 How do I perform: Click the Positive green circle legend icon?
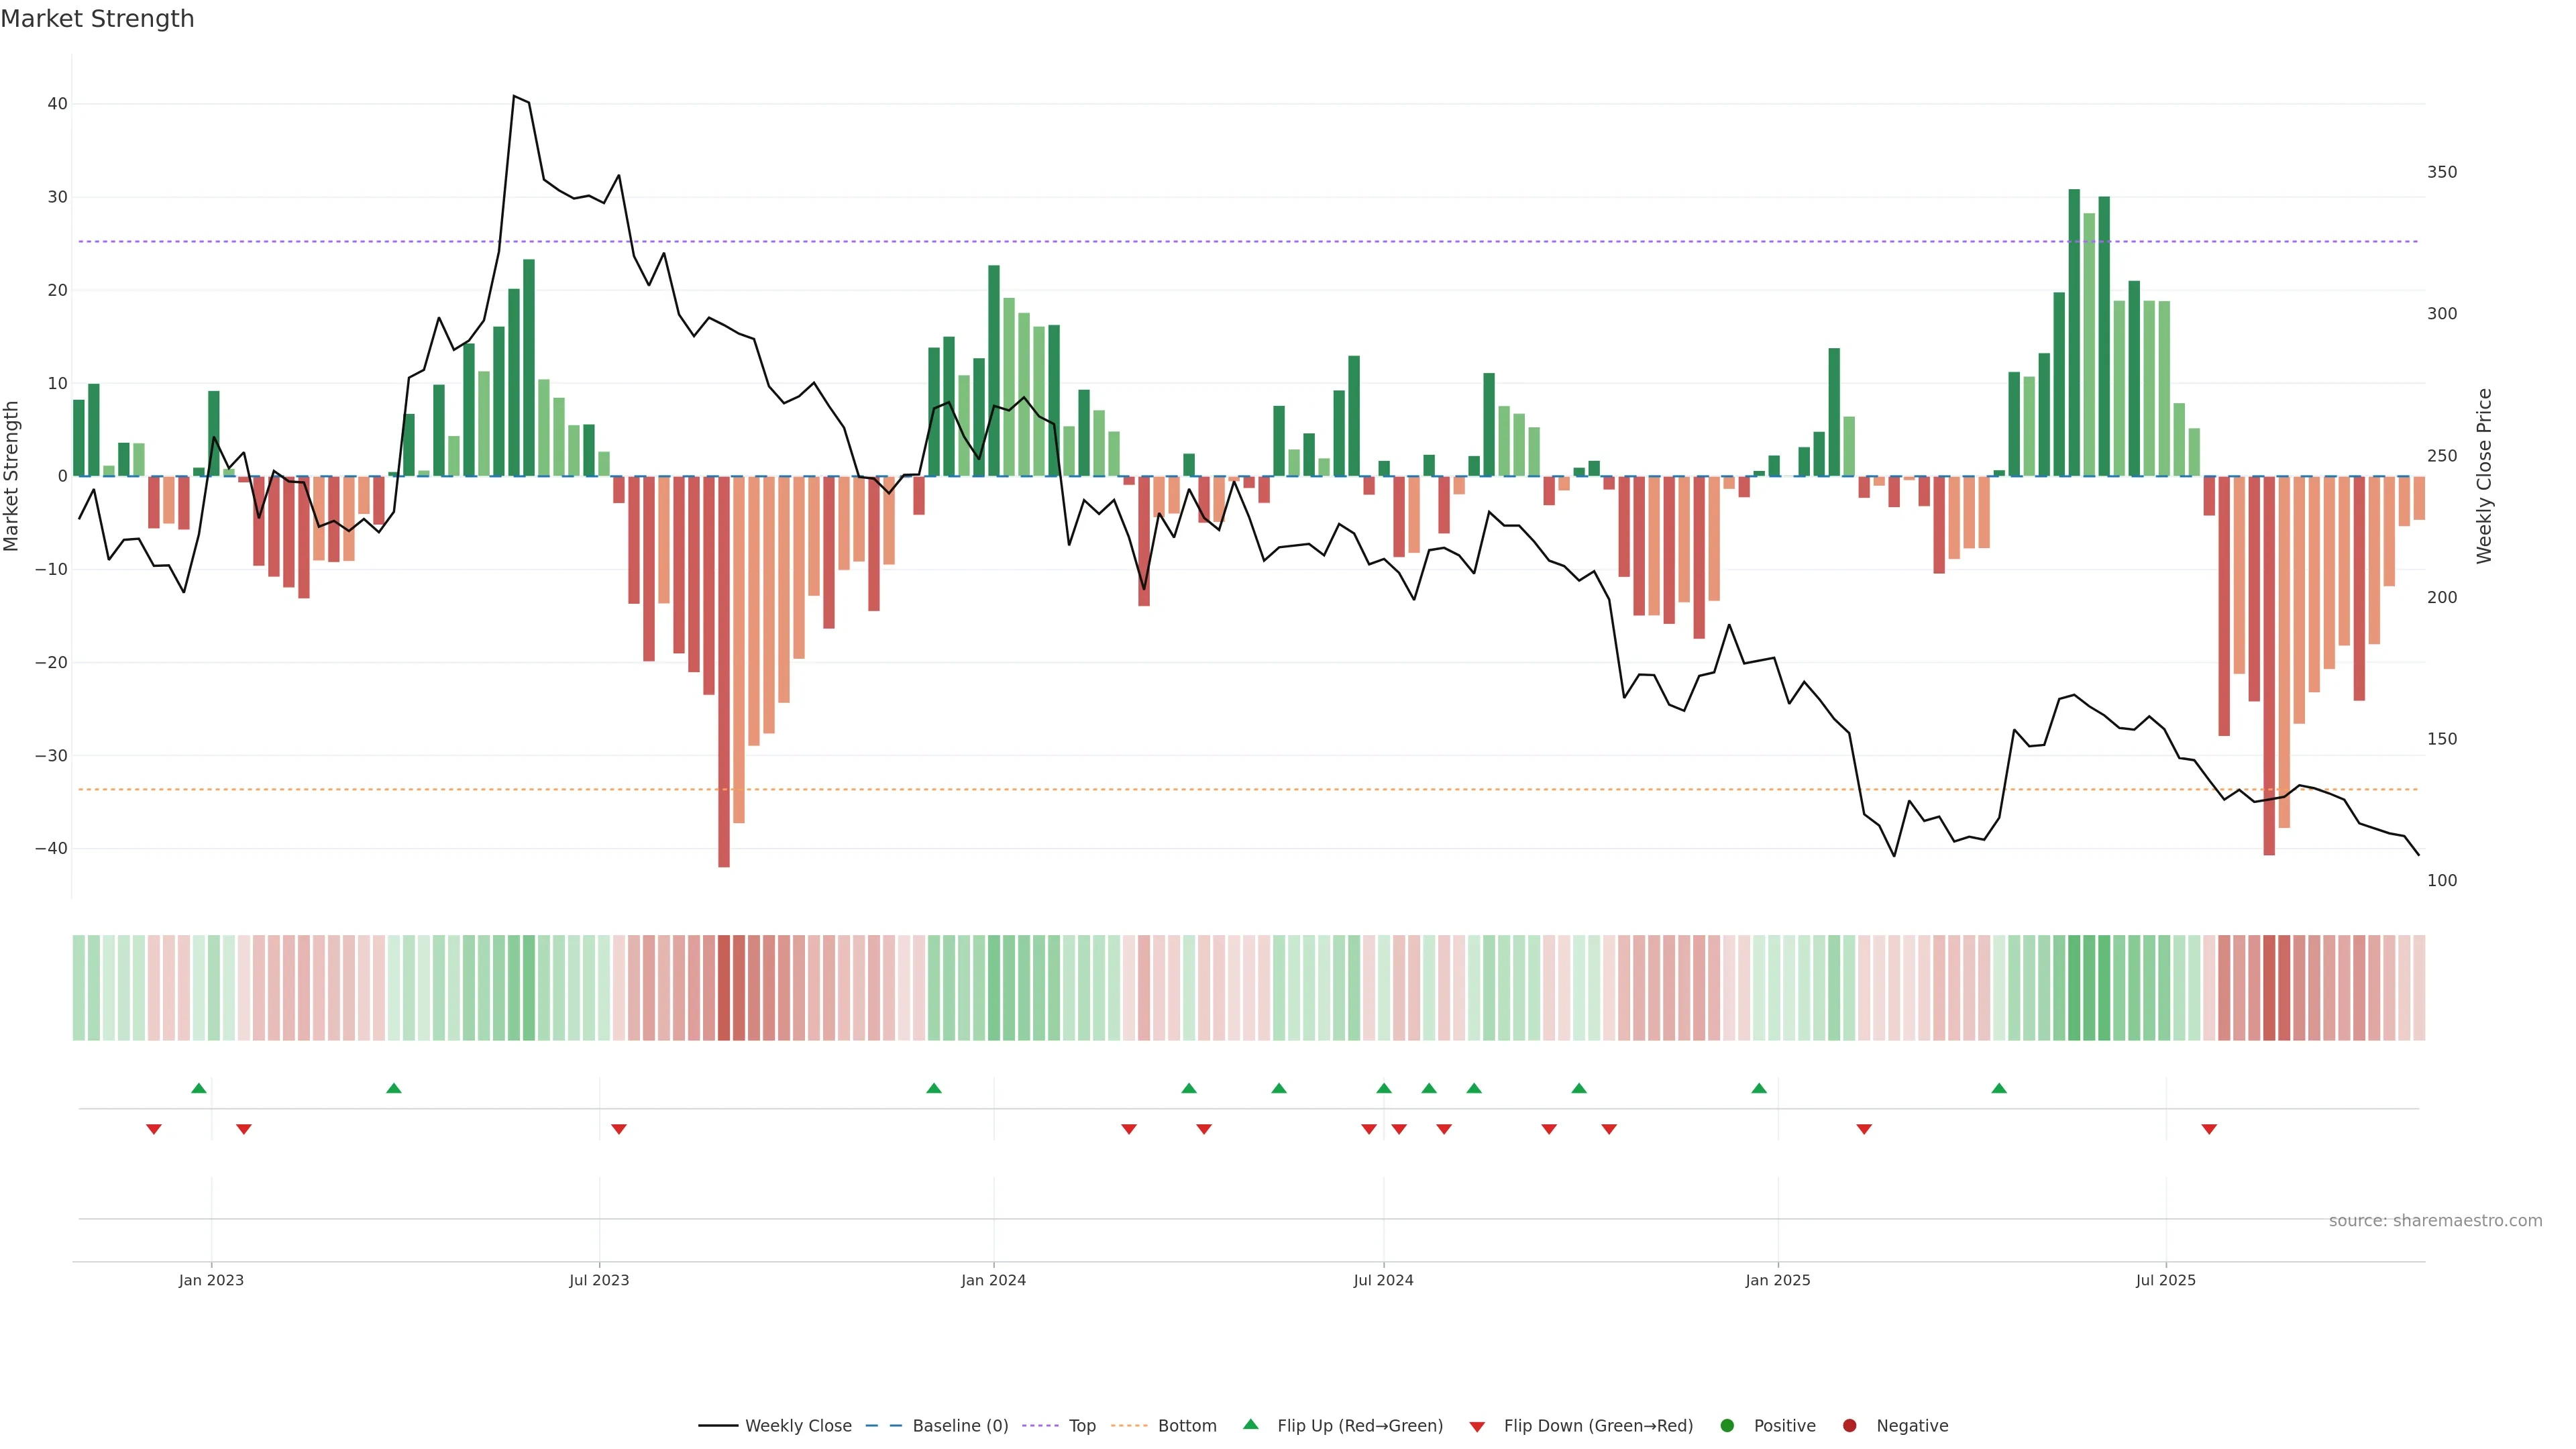point(1727,1426)
